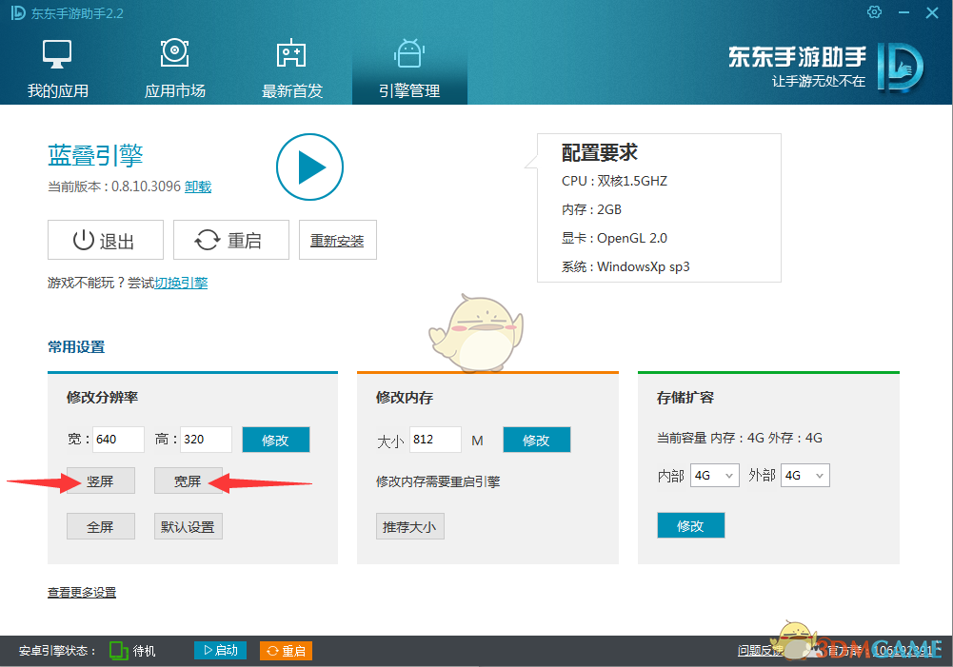This screenshot has height=667, width=953.
Task: Expand the 外部 storage dropdown
Action: click(x=804, y=475)
